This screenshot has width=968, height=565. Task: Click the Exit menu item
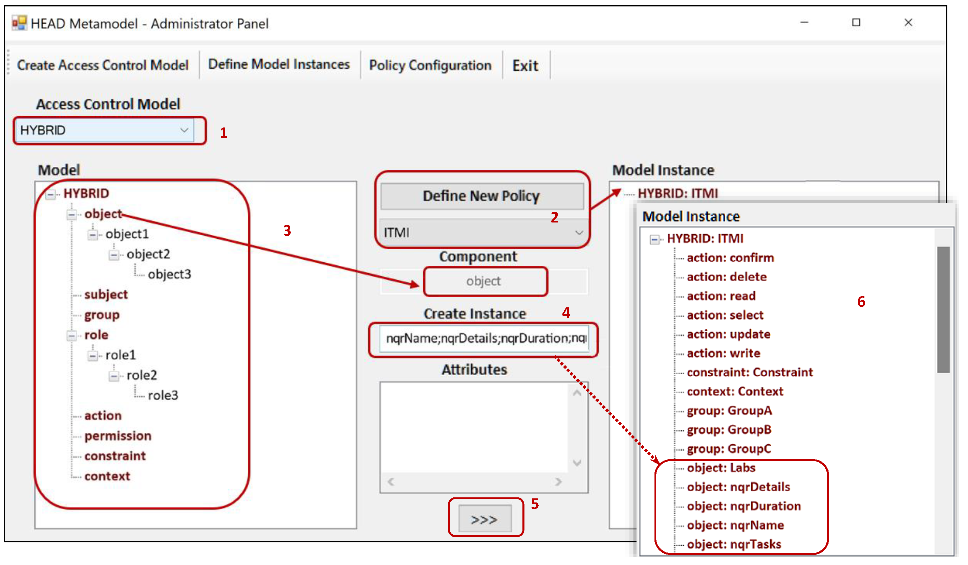point(525,66)
